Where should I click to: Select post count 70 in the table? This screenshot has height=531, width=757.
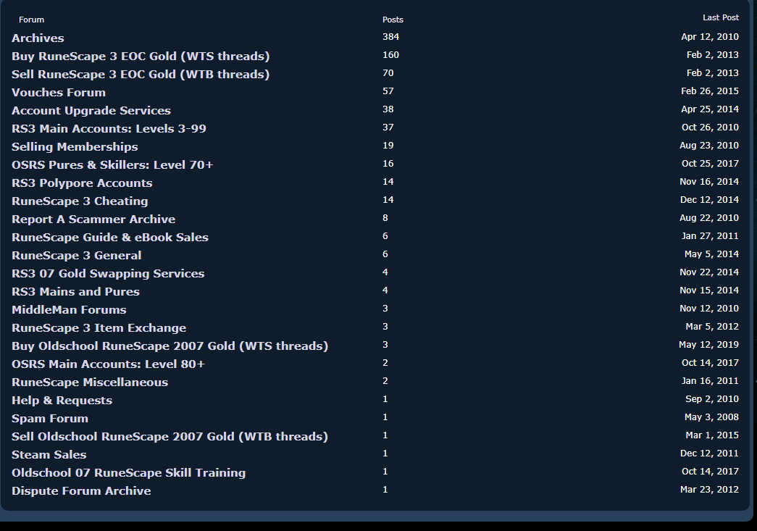[388, 73]
